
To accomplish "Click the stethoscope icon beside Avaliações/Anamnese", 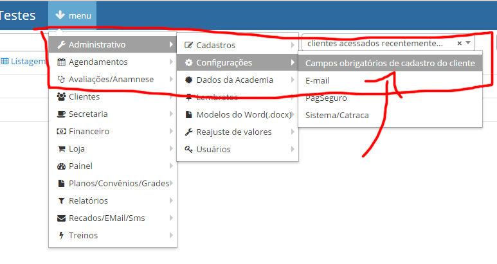I will tap(62, 80).
